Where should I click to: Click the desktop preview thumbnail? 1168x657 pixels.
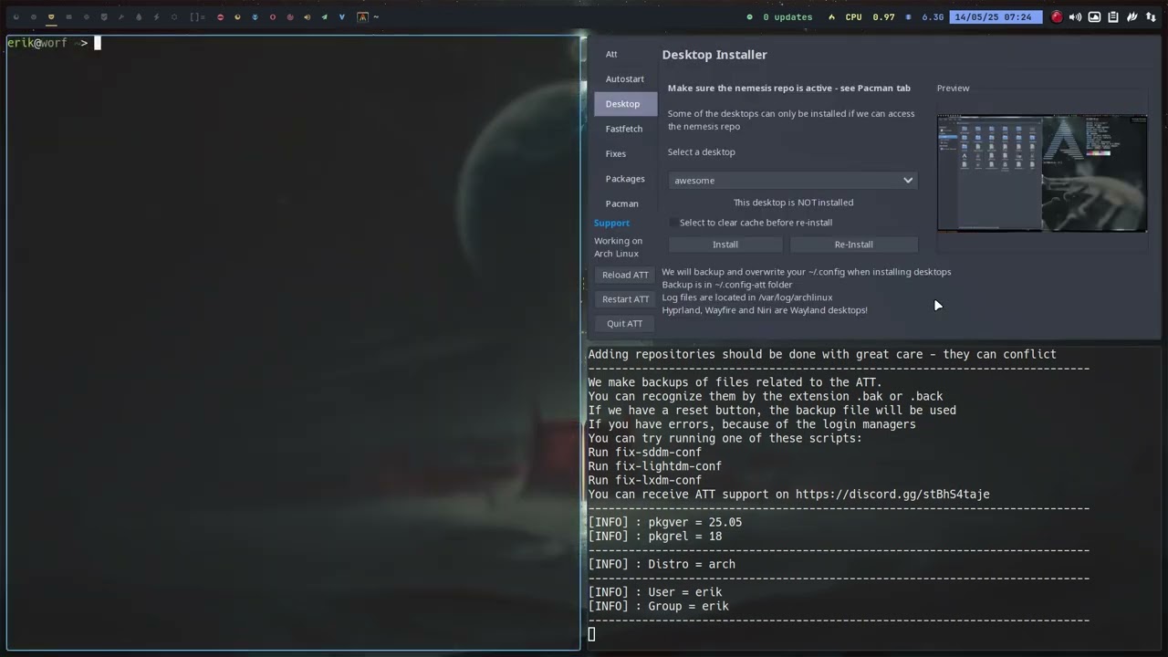point(1042,173)
